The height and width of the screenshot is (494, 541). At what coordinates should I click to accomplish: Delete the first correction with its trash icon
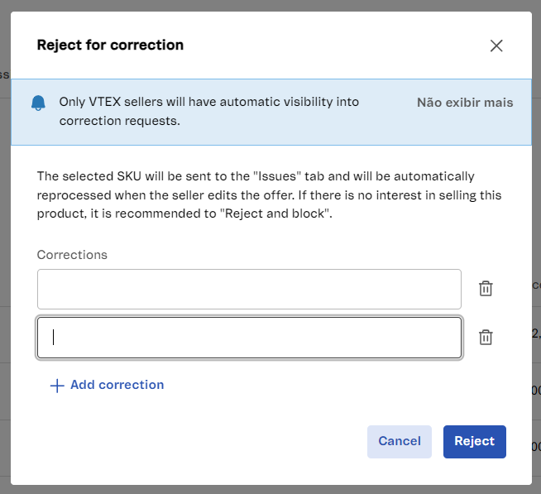coord(486,288)
